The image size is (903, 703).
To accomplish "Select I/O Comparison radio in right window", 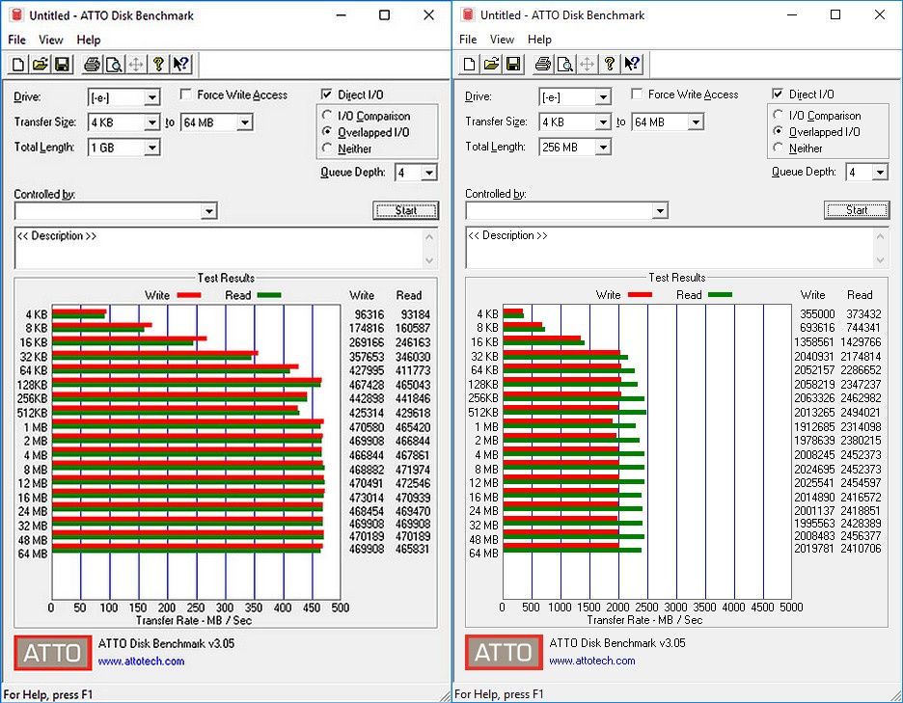I will [x=778, y=115].
